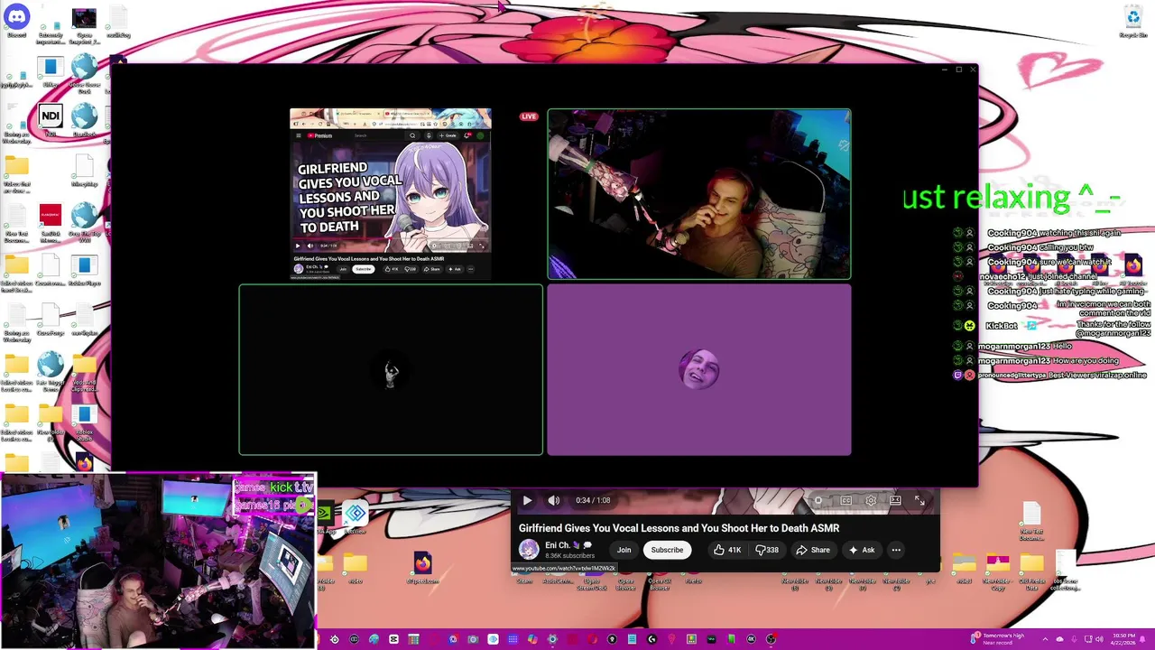The image size is (1155, 650).
Task: Click the red LIVE badge
Action: click(x=529, y=116)
